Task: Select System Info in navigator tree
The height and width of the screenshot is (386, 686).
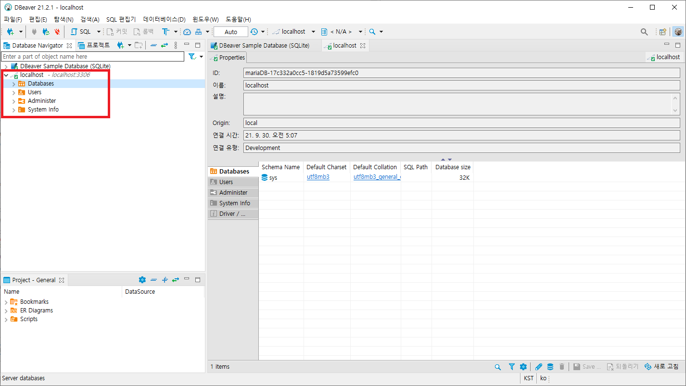Action: [x=43, y=110]
